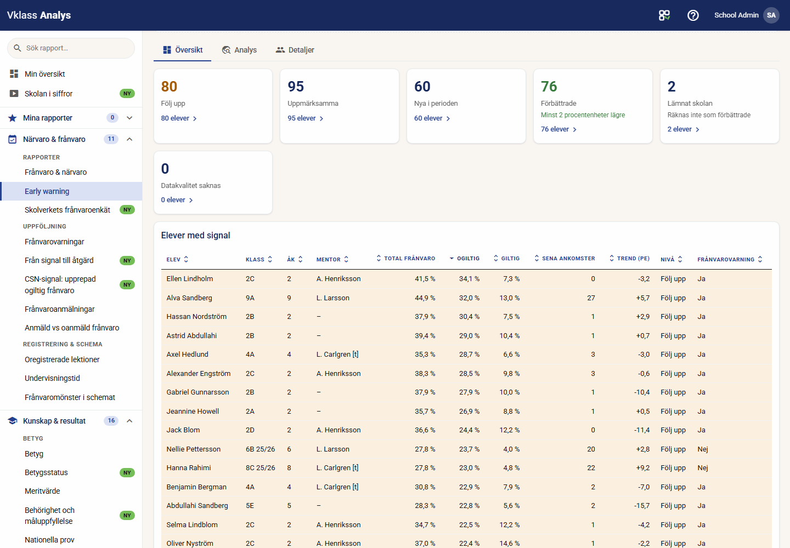Sort by Total frånvaro column
This screenshot has height=548, width=790.
pyautogui.click(x=405, y=258)
